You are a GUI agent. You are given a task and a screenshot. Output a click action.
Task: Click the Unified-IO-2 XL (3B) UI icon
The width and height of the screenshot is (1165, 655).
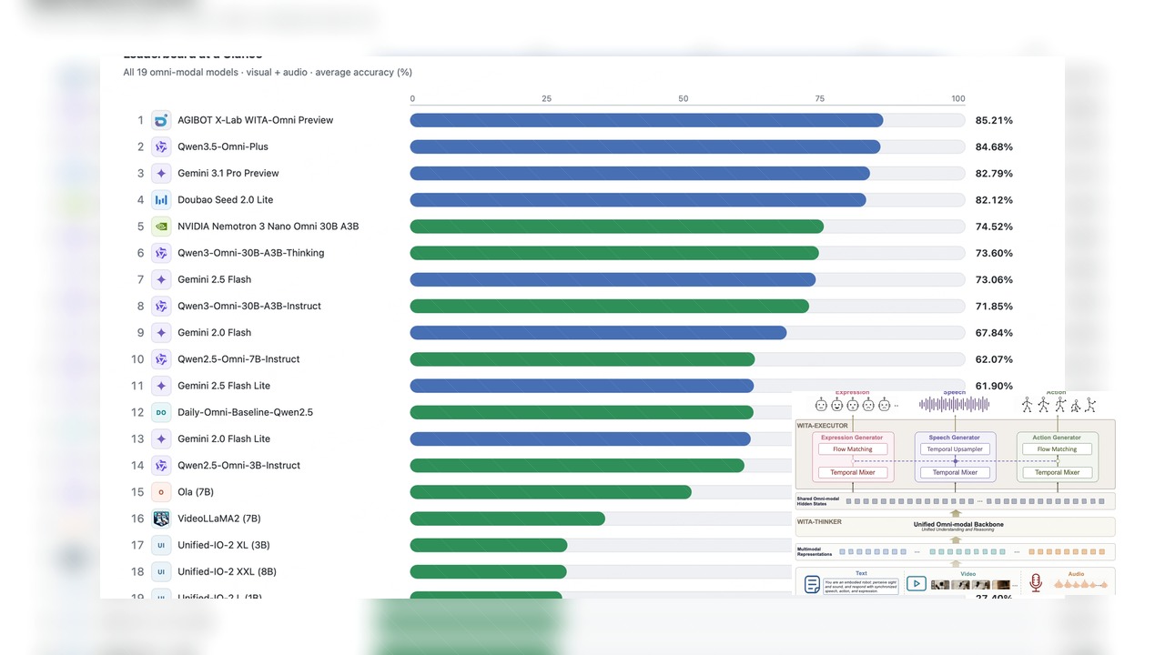(161, 545)
